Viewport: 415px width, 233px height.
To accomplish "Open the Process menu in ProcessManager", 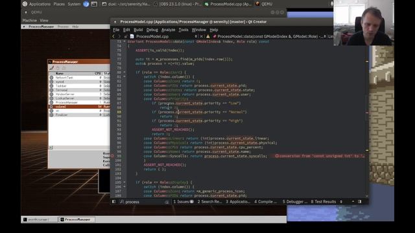I will pyautogui.click(x=63, y=27).
